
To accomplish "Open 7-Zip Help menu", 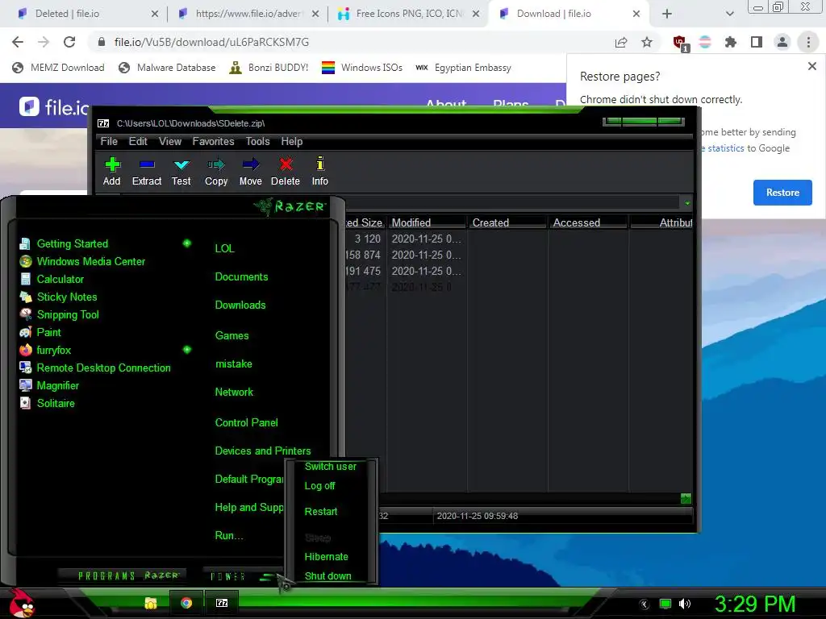I will point(292,142).
